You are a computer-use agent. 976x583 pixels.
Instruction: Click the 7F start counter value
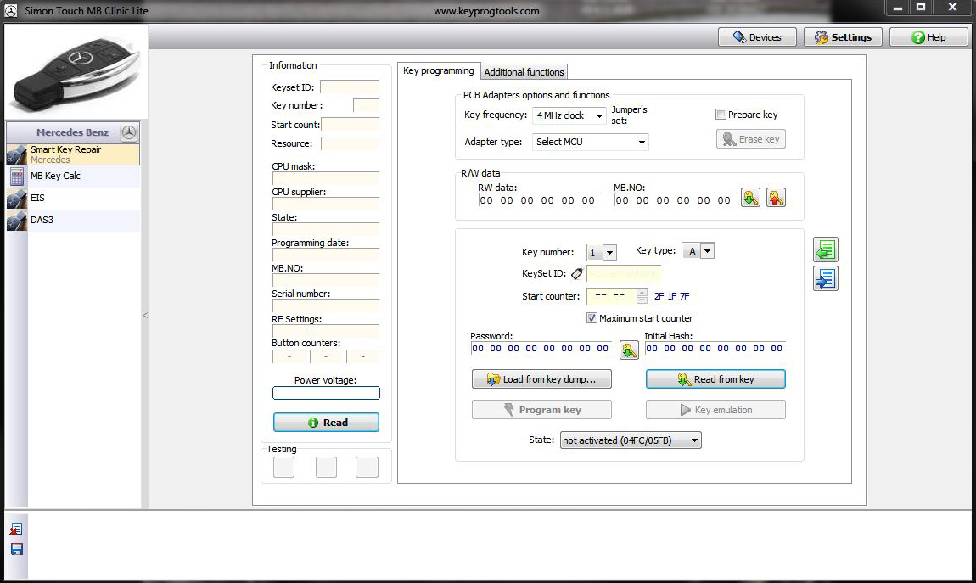[685, 296]
